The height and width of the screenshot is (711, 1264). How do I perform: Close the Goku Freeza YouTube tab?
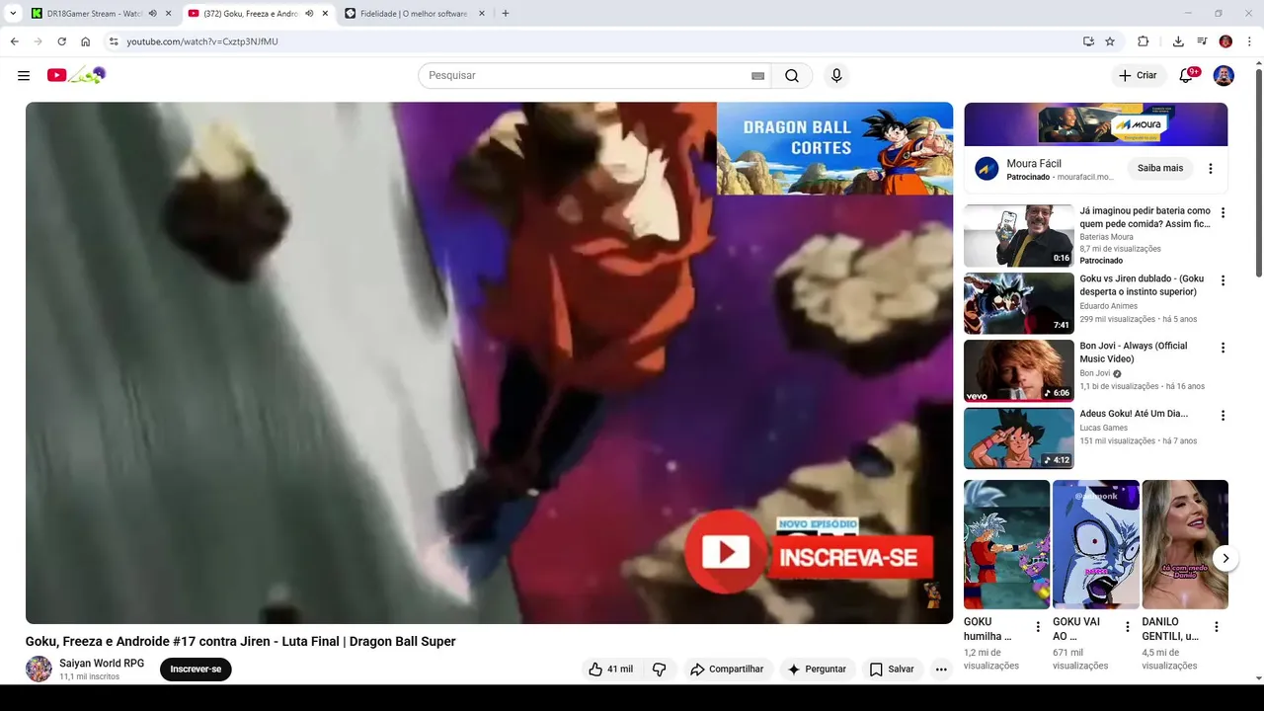[x=325, y=14]
